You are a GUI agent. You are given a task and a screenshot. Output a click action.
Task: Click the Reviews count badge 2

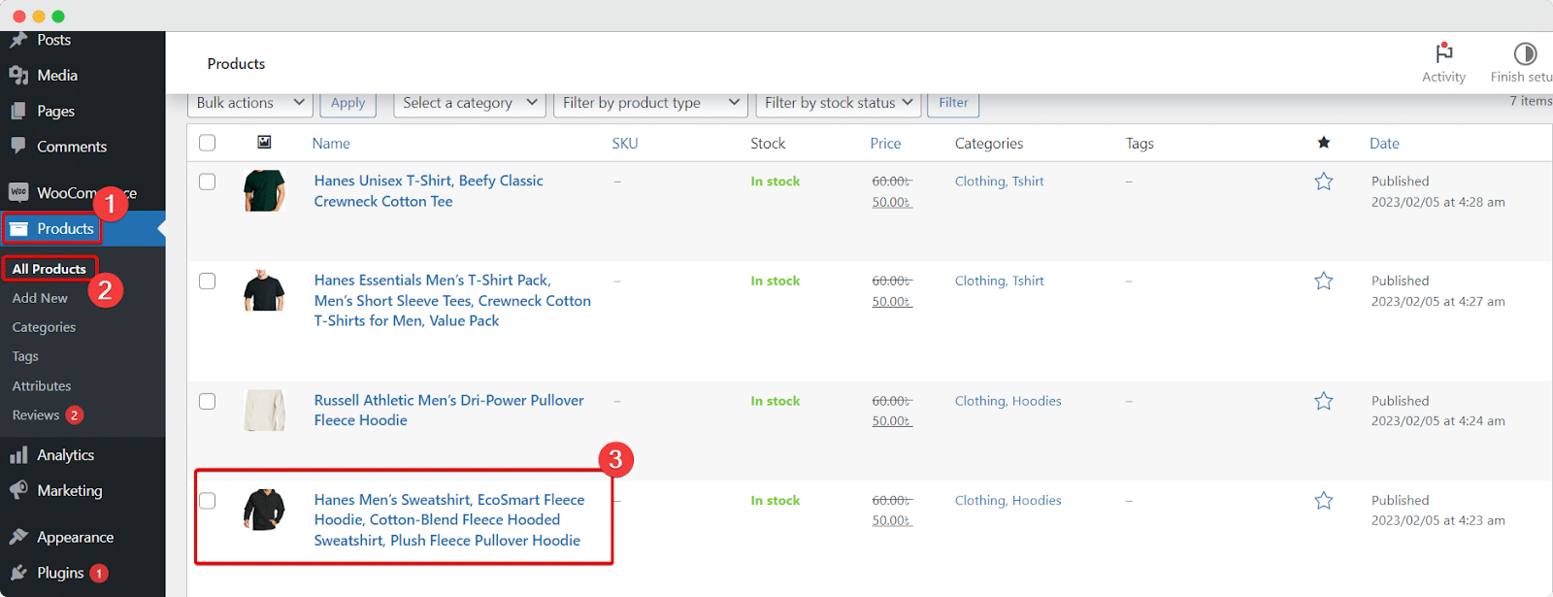[74, 415]
